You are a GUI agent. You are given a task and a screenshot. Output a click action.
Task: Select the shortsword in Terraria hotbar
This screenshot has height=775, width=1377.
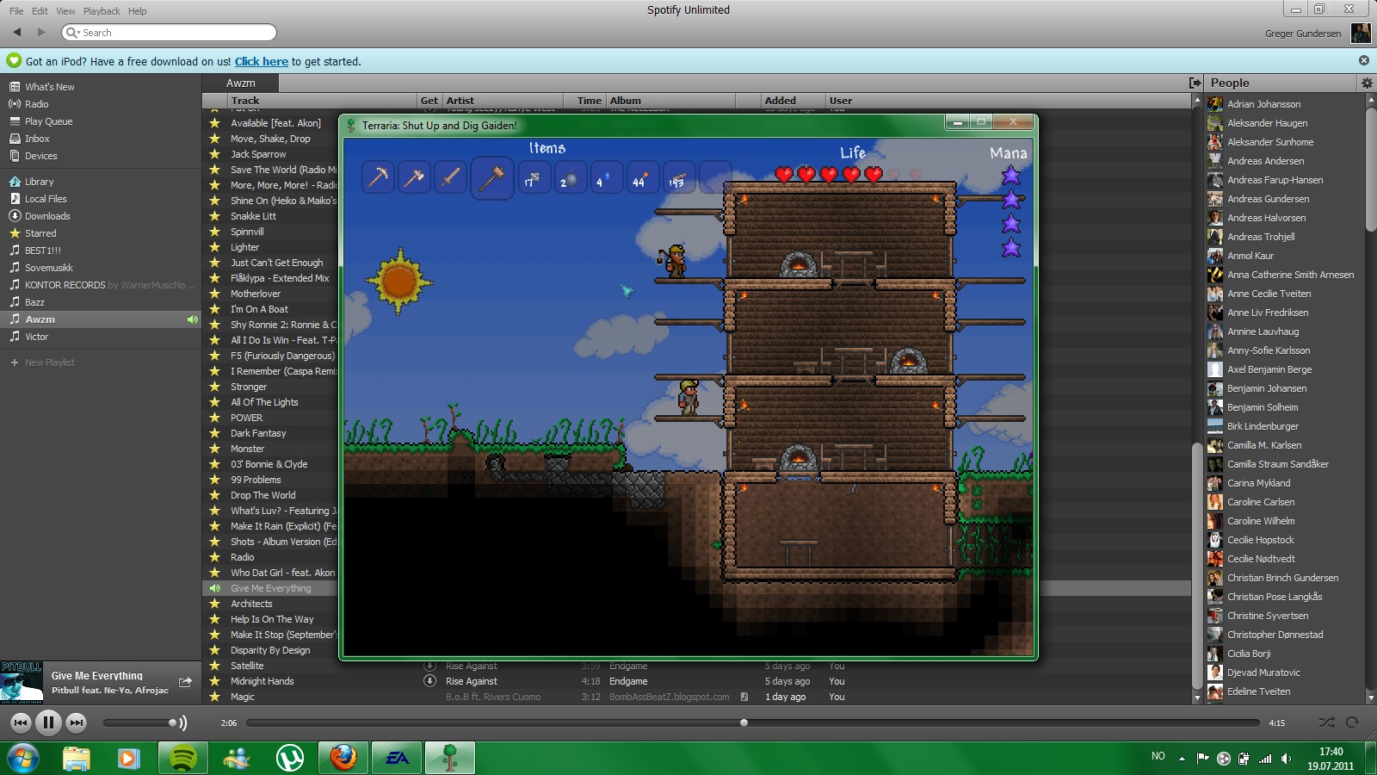coord(451,177)
